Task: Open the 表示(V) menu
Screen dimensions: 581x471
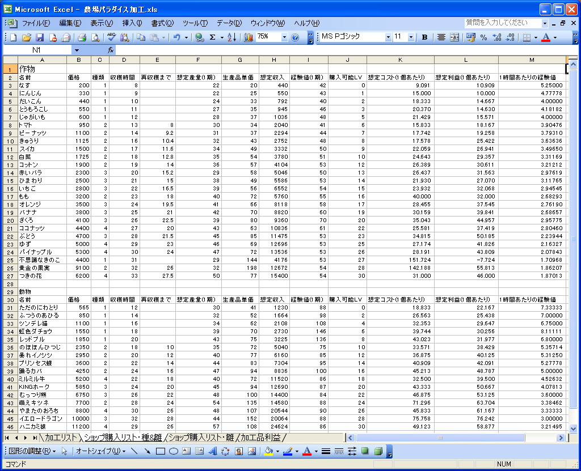Action: [102, 23]
